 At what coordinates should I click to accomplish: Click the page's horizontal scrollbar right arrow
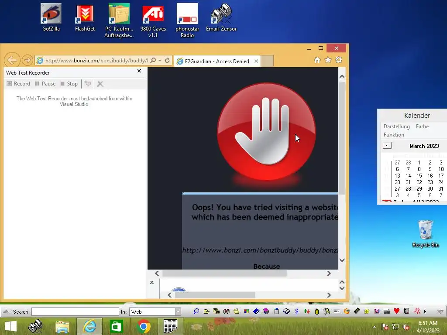(x=329, y=273)
